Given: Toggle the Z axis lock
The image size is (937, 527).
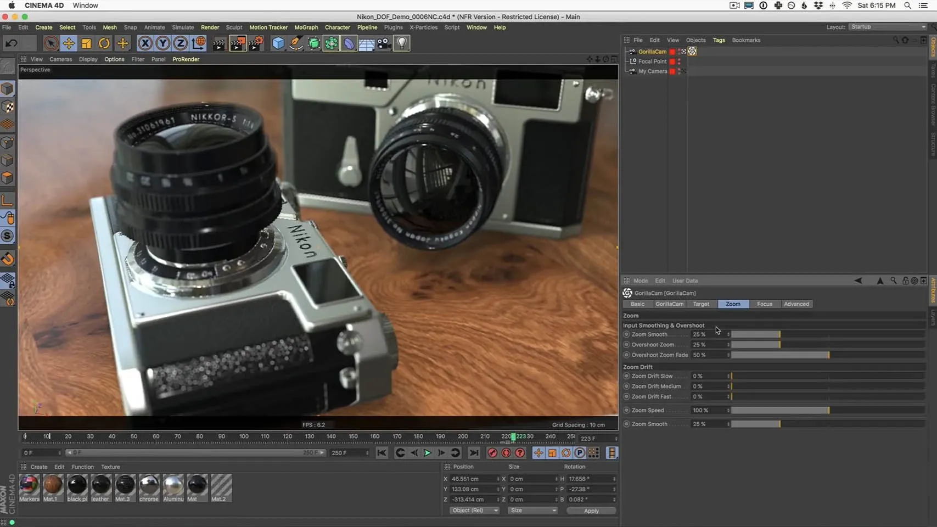Looking at the screenshot, I should coord(180,43).
